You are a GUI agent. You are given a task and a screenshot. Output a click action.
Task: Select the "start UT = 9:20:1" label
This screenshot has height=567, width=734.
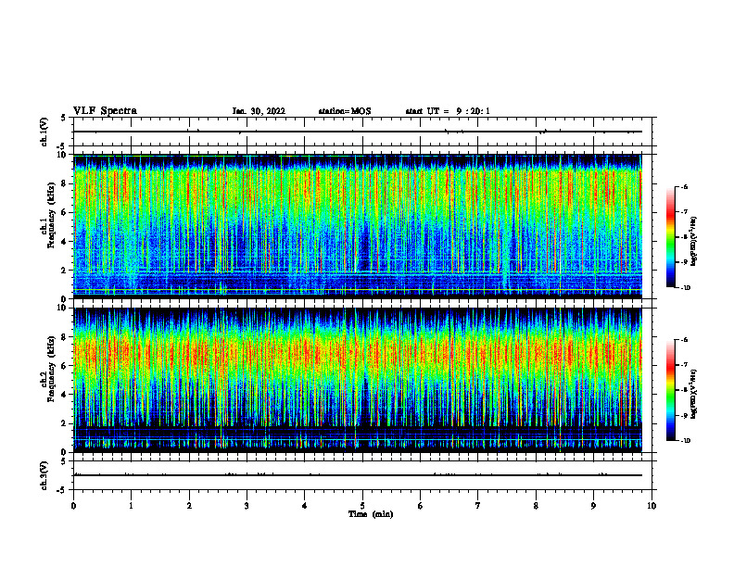click(x=448, y=111)
